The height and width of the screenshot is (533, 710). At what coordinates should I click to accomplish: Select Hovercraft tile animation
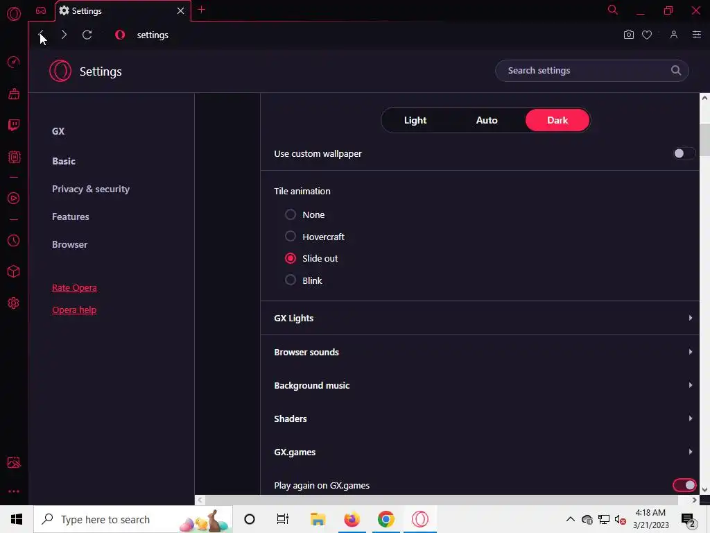click(x=291, y=236)
